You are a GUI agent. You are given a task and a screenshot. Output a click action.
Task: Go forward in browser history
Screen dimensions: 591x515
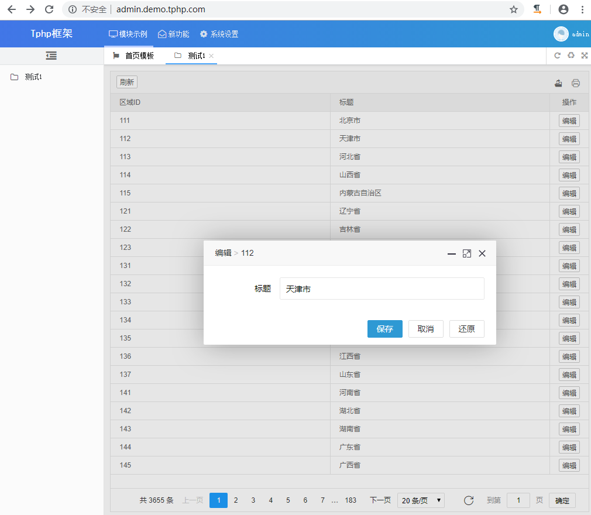click(x=30, y=9)
